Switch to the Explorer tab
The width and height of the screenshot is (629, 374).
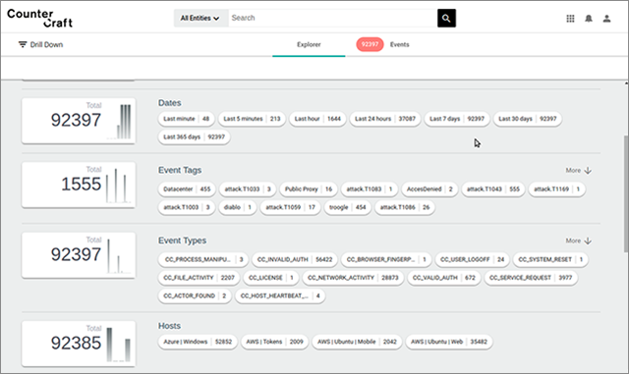point(309,44)
